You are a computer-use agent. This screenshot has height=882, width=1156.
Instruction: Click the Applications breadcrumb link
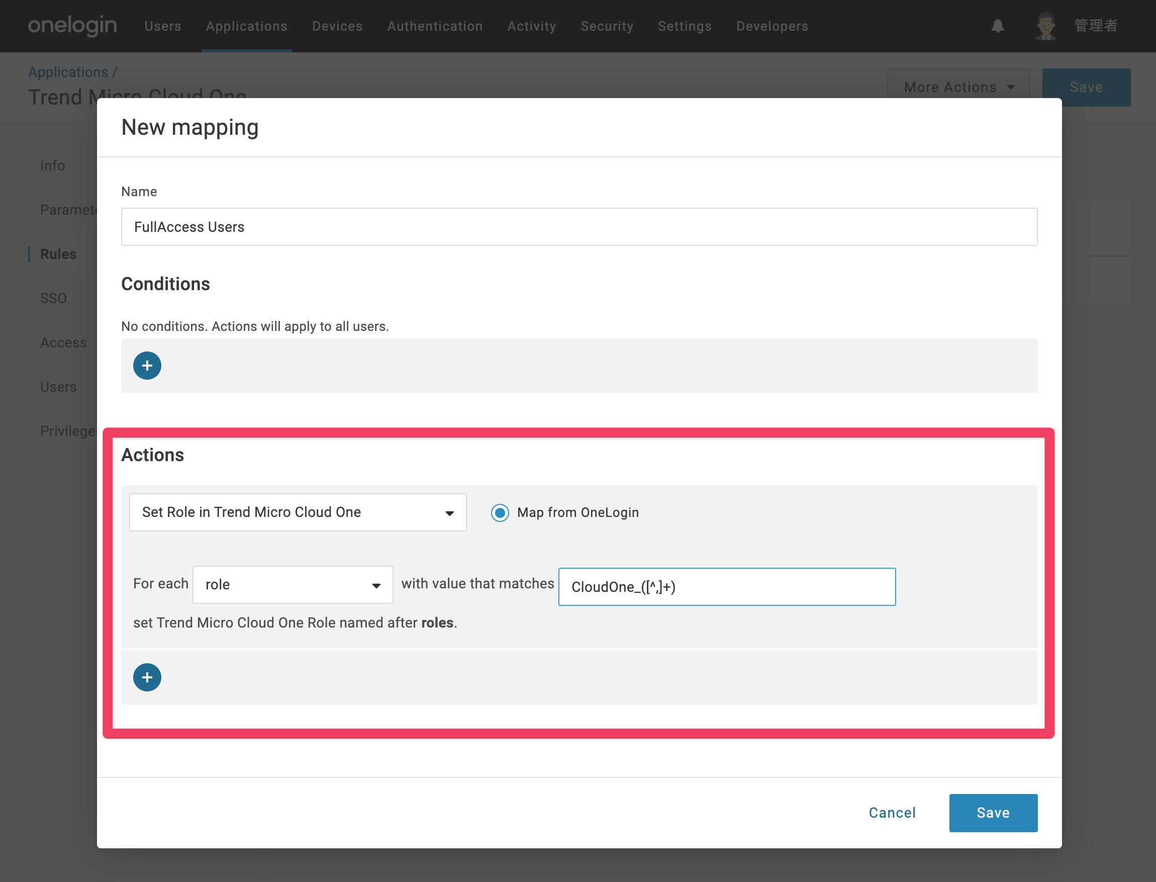pyautogui.click(x=68, y=72)
